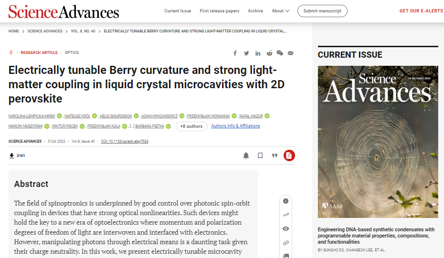The width and height of the screenshot is (444, 258).
Task: Open the info icon in side panel
Action: [285, 201]
